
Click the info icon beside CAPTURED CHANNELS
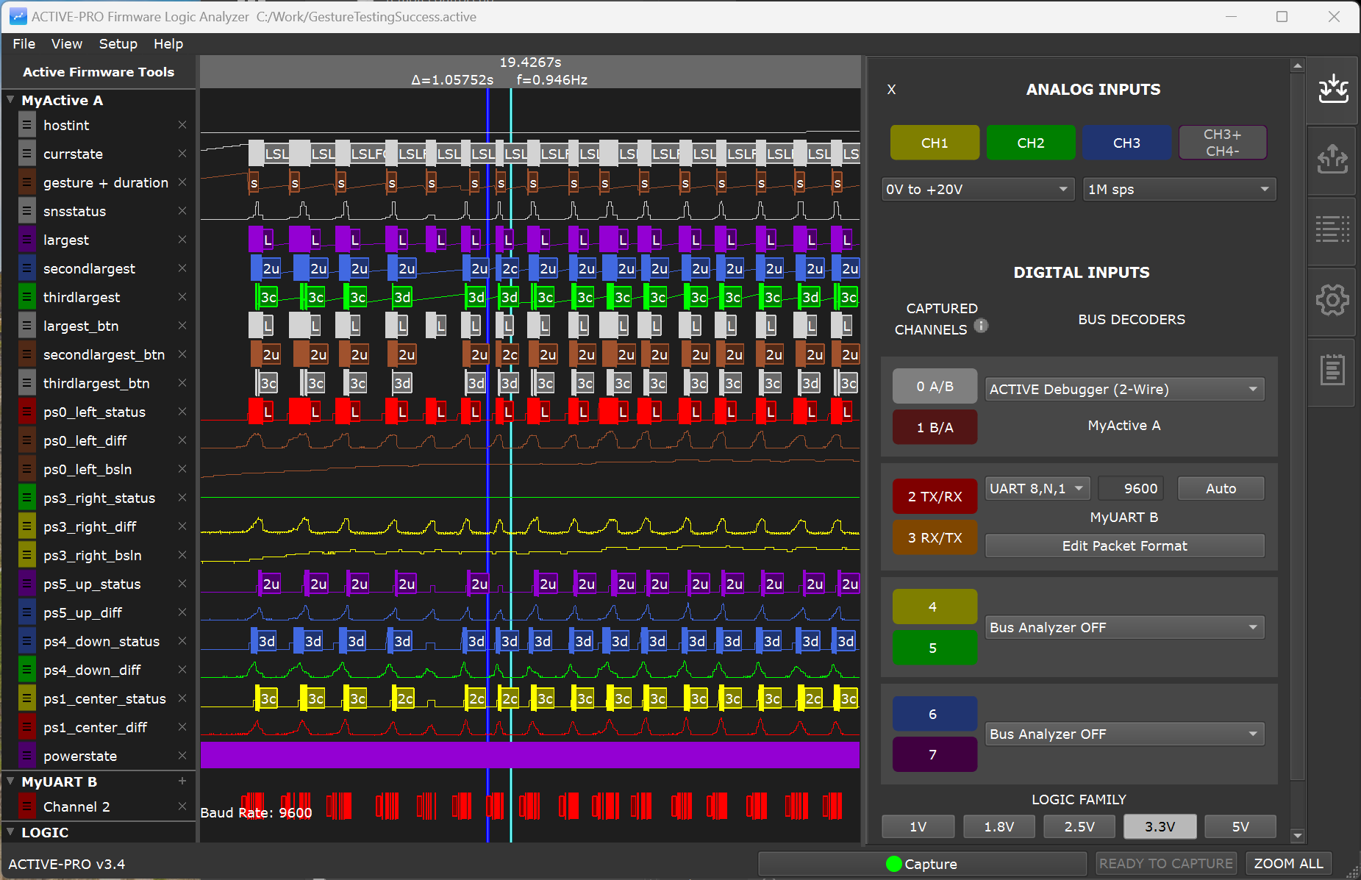coord(981,326)
